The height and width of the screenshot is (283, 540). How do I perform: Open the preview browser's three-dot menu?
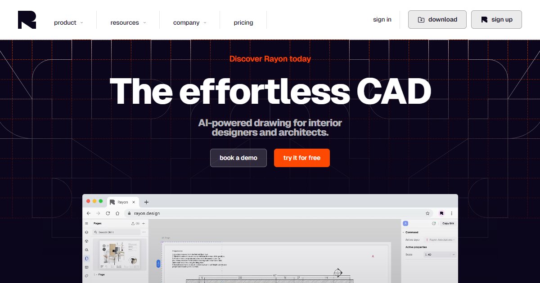pyautogui.click(x=451, y=213)
